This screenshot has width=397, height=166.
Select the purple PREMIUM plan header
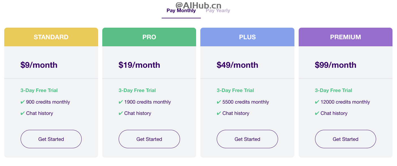[x=346, y=37]
